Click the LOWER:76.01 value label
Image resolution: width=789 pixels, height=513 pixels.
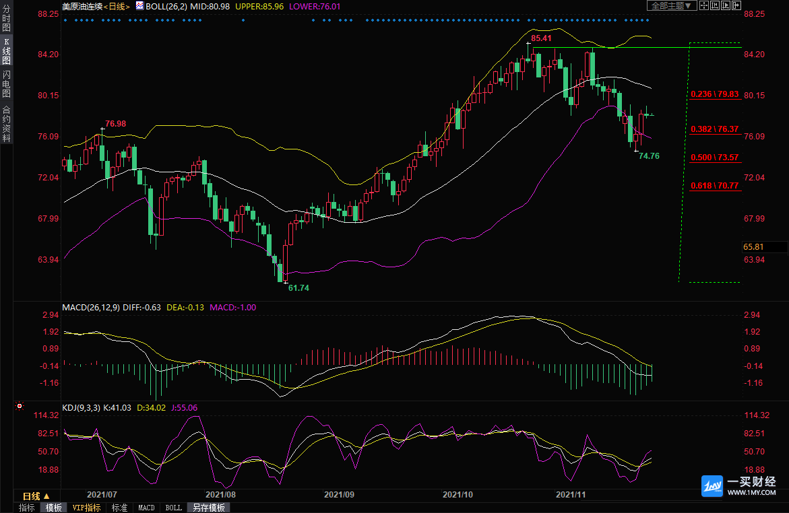tap(315, 7)
